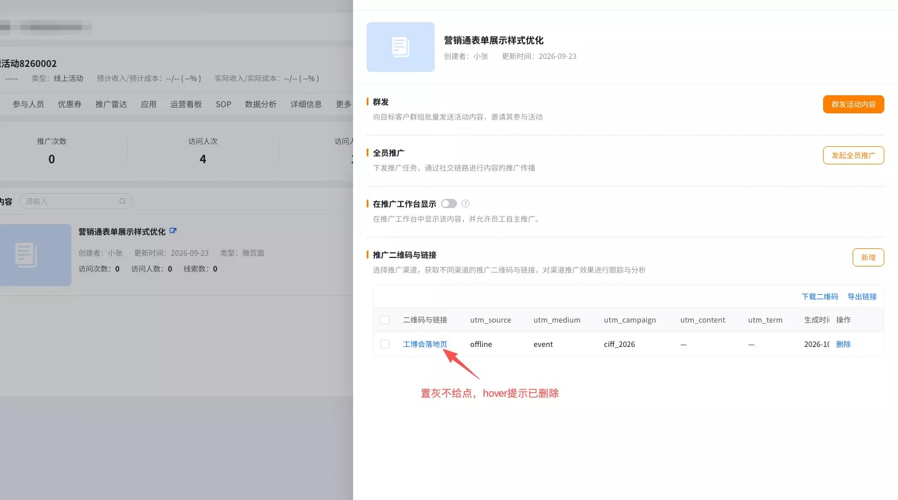This screenshot has height=500, width=898.
Task: Click the utm_medium column header
Action: click(557, 320)
